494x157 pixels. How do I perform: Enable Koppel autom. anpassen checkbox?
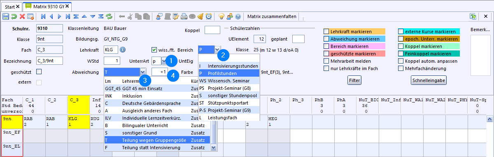coord(401,61)
